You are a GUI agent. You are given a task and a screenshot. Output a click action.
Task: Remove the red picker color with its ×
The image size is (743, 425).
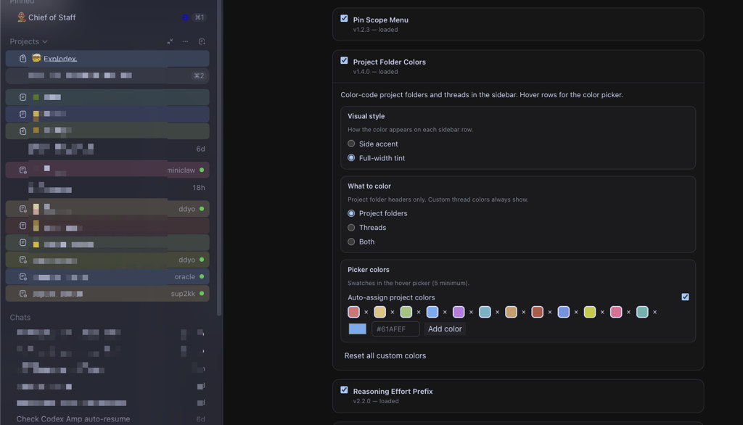click(x=366, y=313)
